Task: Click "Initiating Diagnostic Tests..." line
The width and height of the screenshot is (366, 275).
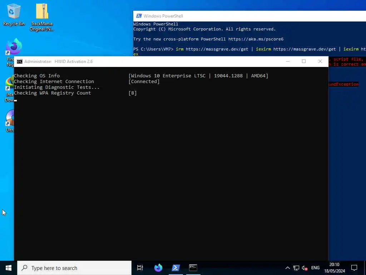Action: coord(57,87)
